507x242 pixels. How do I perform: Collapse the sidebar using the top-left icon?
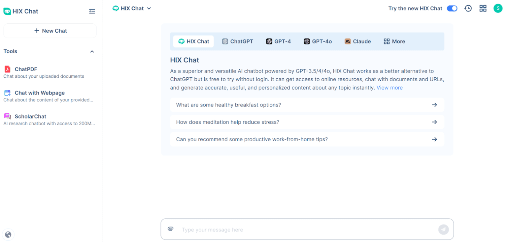coord(92,11)
